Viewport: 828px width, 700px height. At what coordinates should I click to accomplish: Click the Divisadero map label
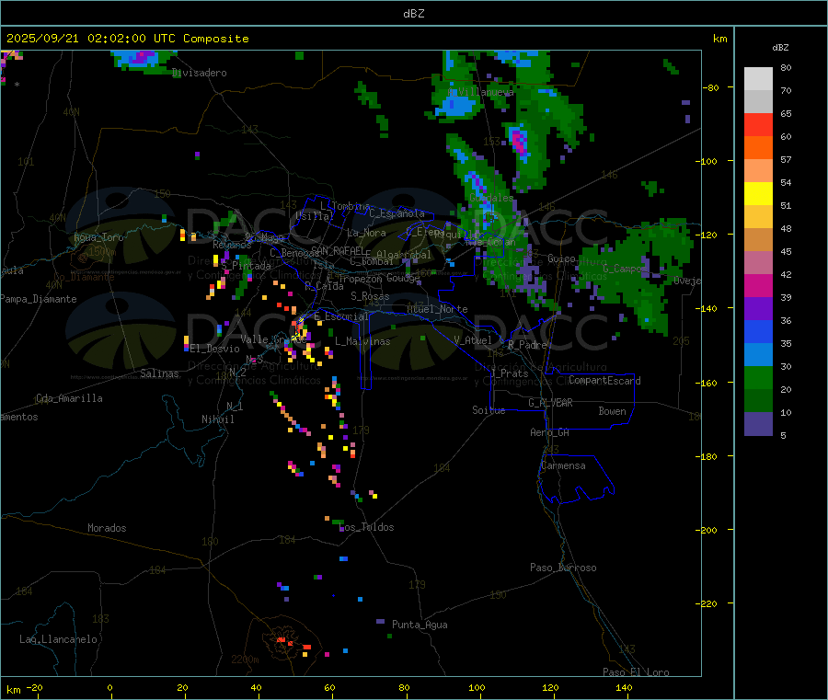pos(200,73)
